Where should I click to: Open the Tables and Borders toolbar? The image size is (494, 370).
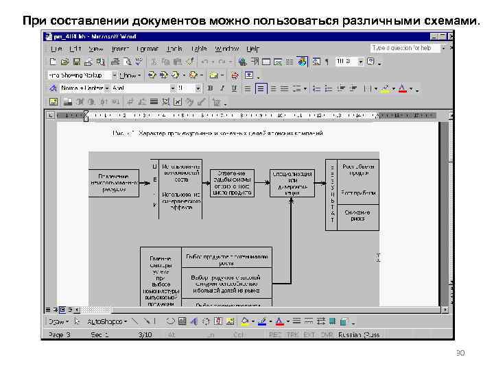coord(255,62)
